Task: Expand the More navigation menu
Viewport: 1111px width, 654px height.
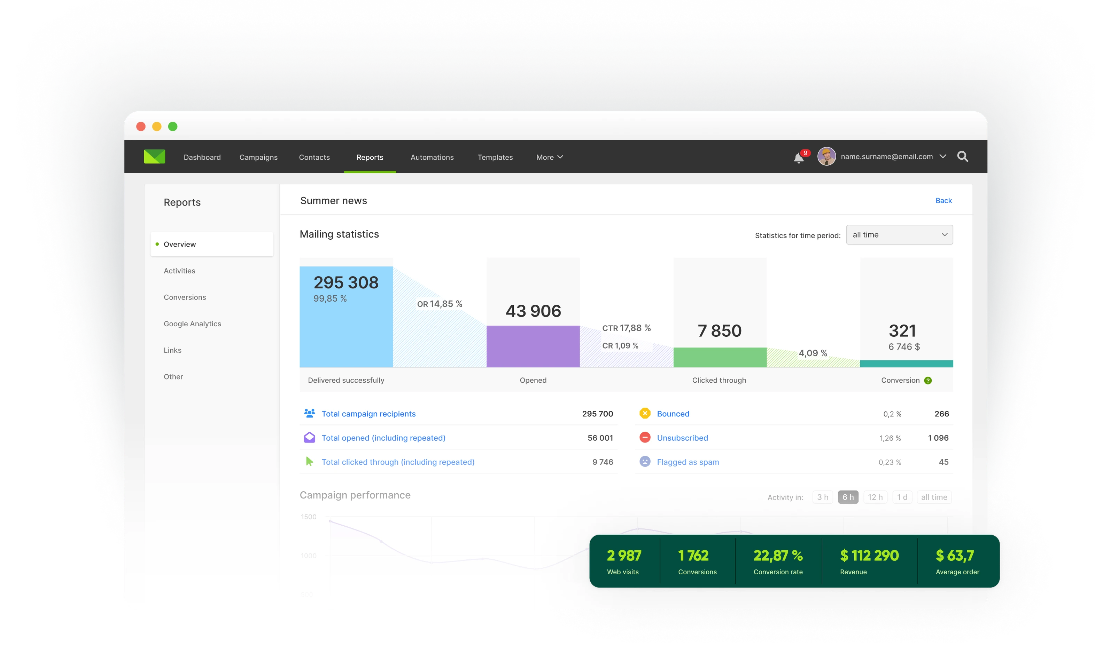Action: pyautogui.click(x=549, y=157)
